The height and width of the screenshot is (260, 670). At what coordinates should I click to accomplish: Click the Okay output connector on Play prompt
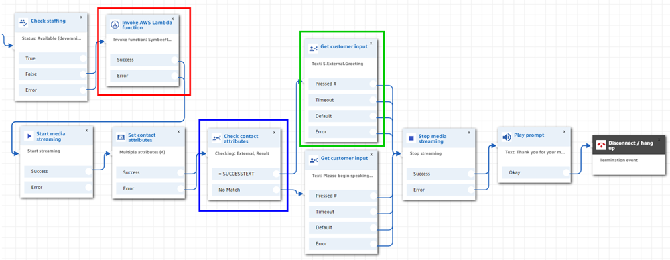566,172
